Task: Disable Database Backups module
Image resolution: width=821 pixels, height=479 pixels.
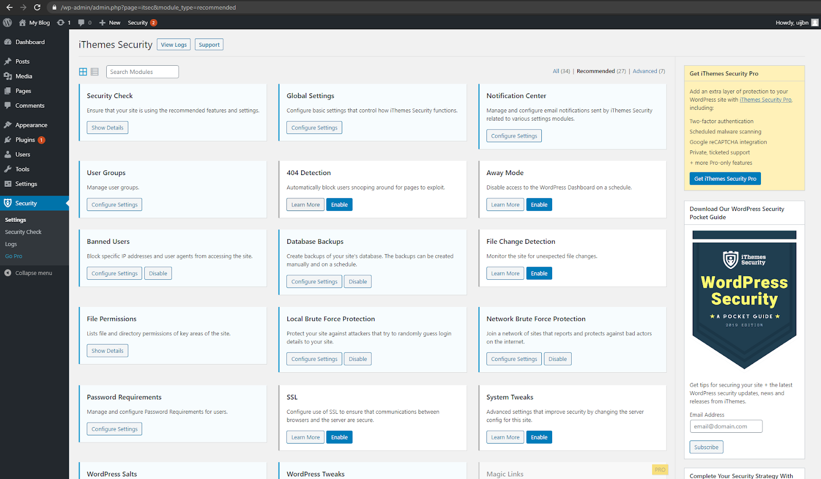Action: click(x=358, y=282)
